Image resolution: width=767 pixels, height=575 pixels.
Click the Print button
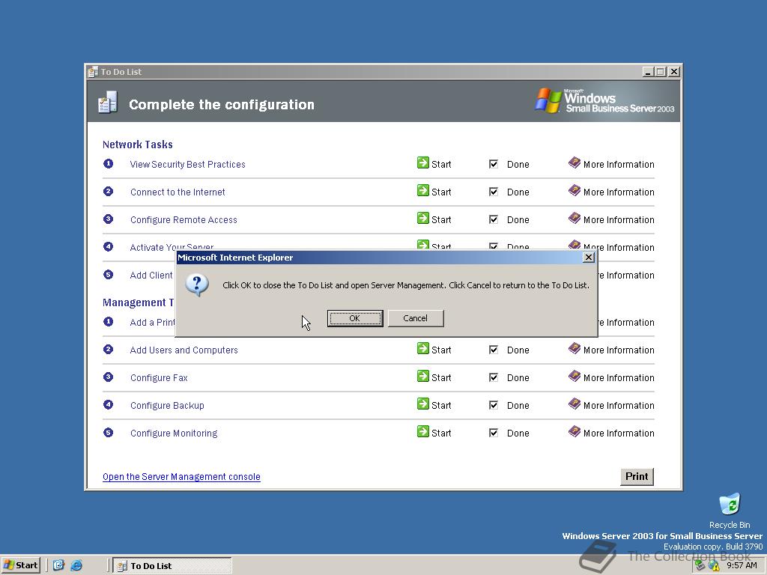click(637, 477)
